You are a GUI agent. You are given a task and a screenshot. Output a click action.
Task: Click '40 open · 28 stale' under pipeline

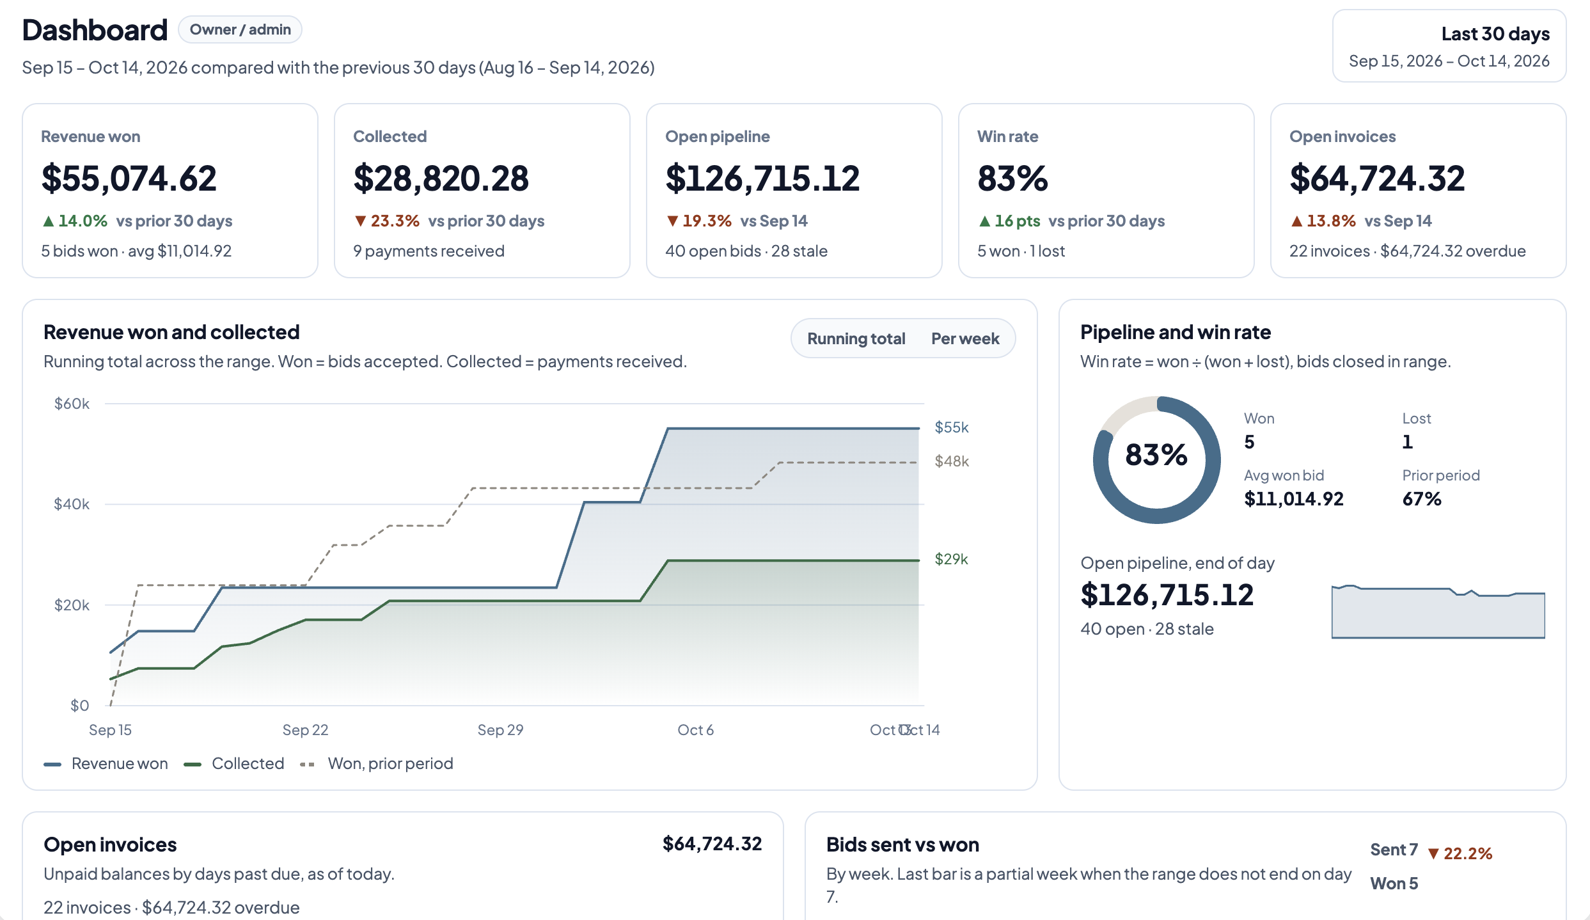pyautogui.click(x=1147, y=629)
